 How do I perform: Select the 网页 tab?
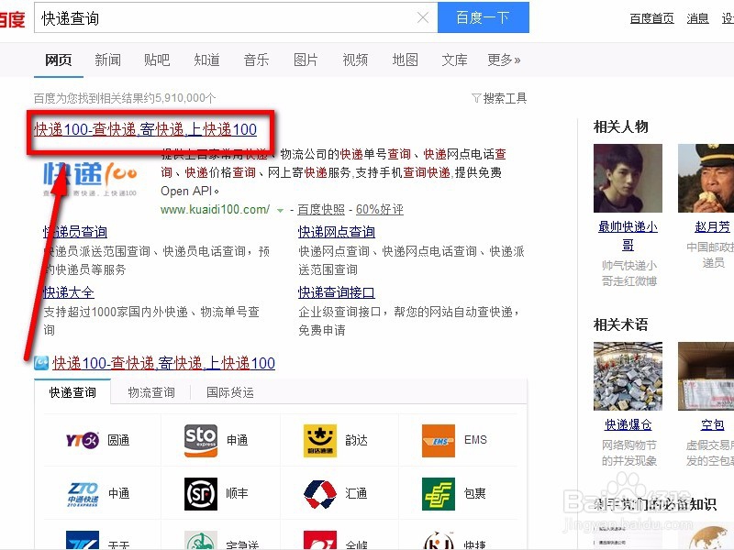point(59,60)
